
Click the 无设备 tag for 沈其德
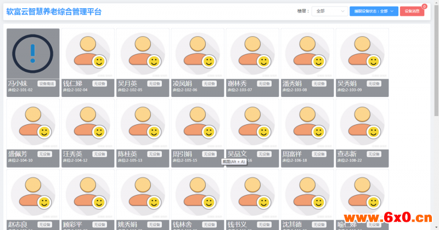319,225
